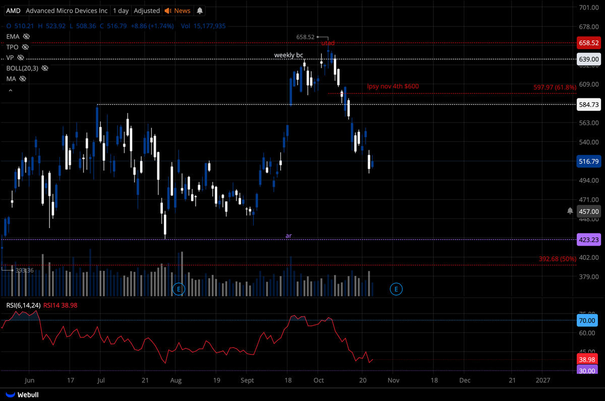Select the purple 'ar' annotation
This screenshot has height=401, width=605.
[x=288, y=236]
